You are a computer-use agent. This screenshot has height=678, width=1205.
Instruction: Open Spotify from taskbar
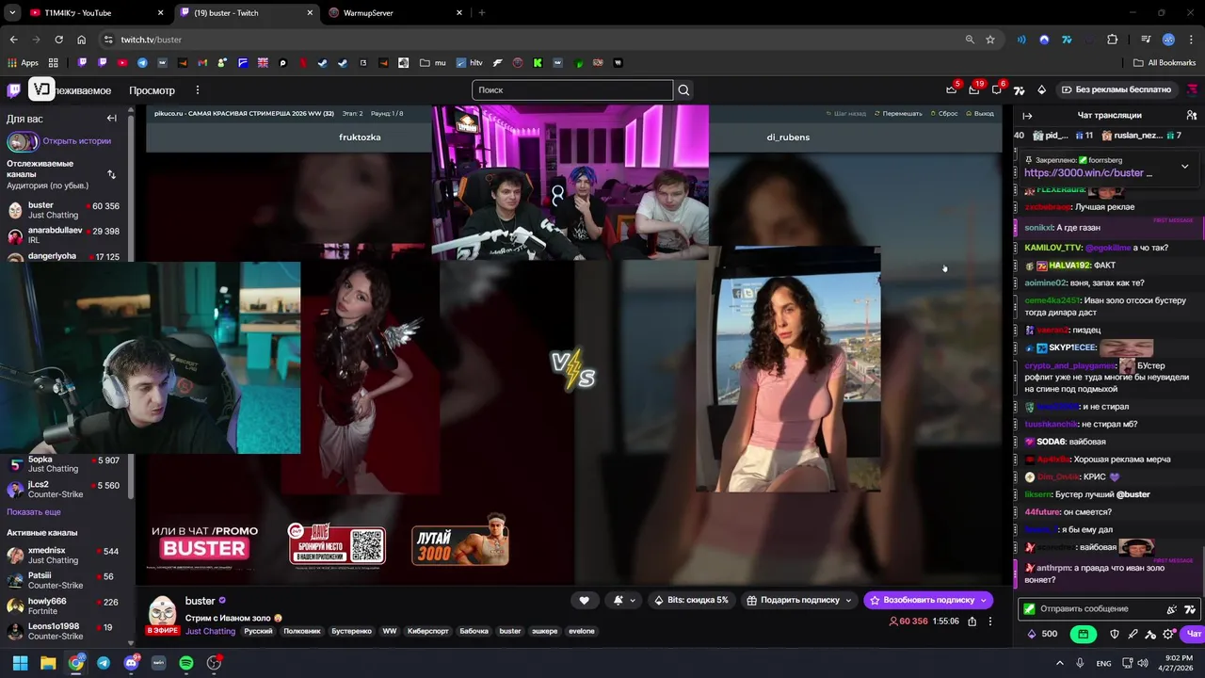point(186,663)
